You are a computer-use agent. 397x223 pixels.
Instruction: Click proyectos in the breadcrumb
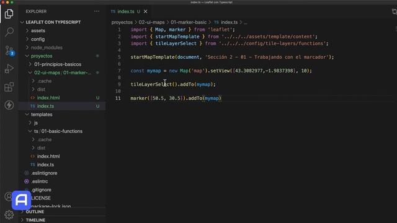(x=122, y=22)
